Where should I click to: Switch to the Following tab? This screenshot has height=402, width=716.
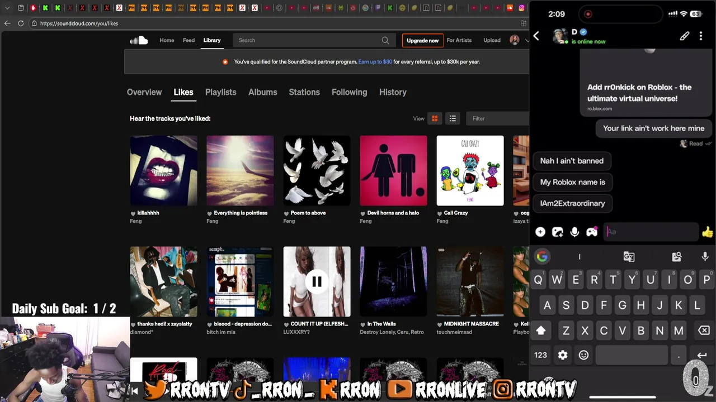pos(349,92)
